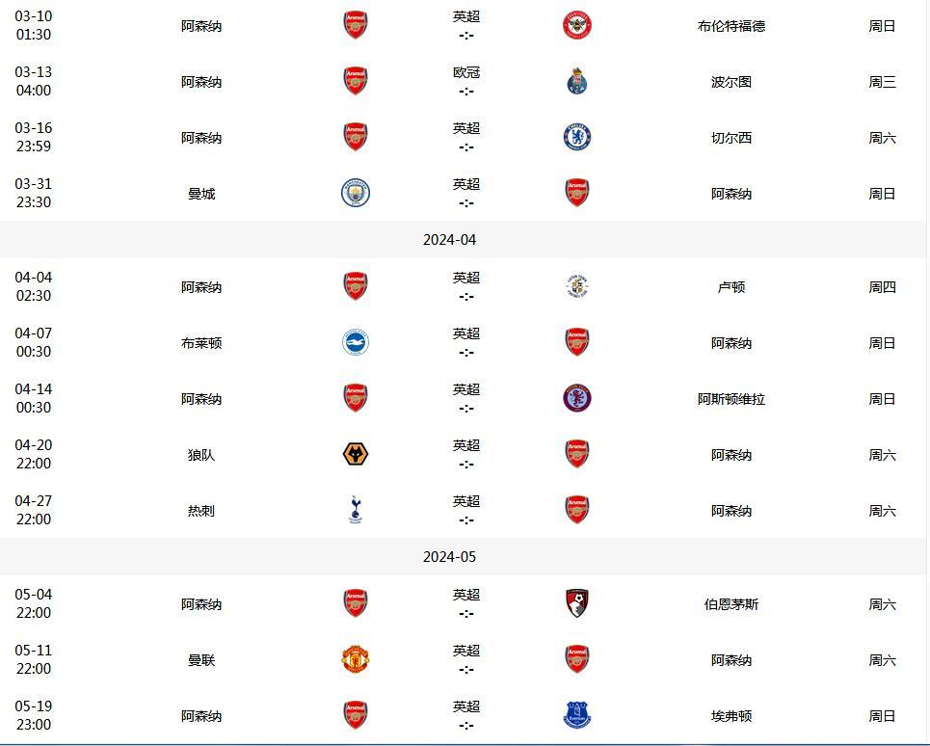Click the Chelsea club crest
Screen dimensions: 930x746
[577, 137]
